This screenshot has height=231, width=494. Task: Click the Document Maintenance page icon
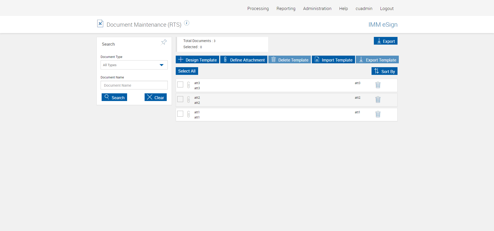(x=100, y=24)
